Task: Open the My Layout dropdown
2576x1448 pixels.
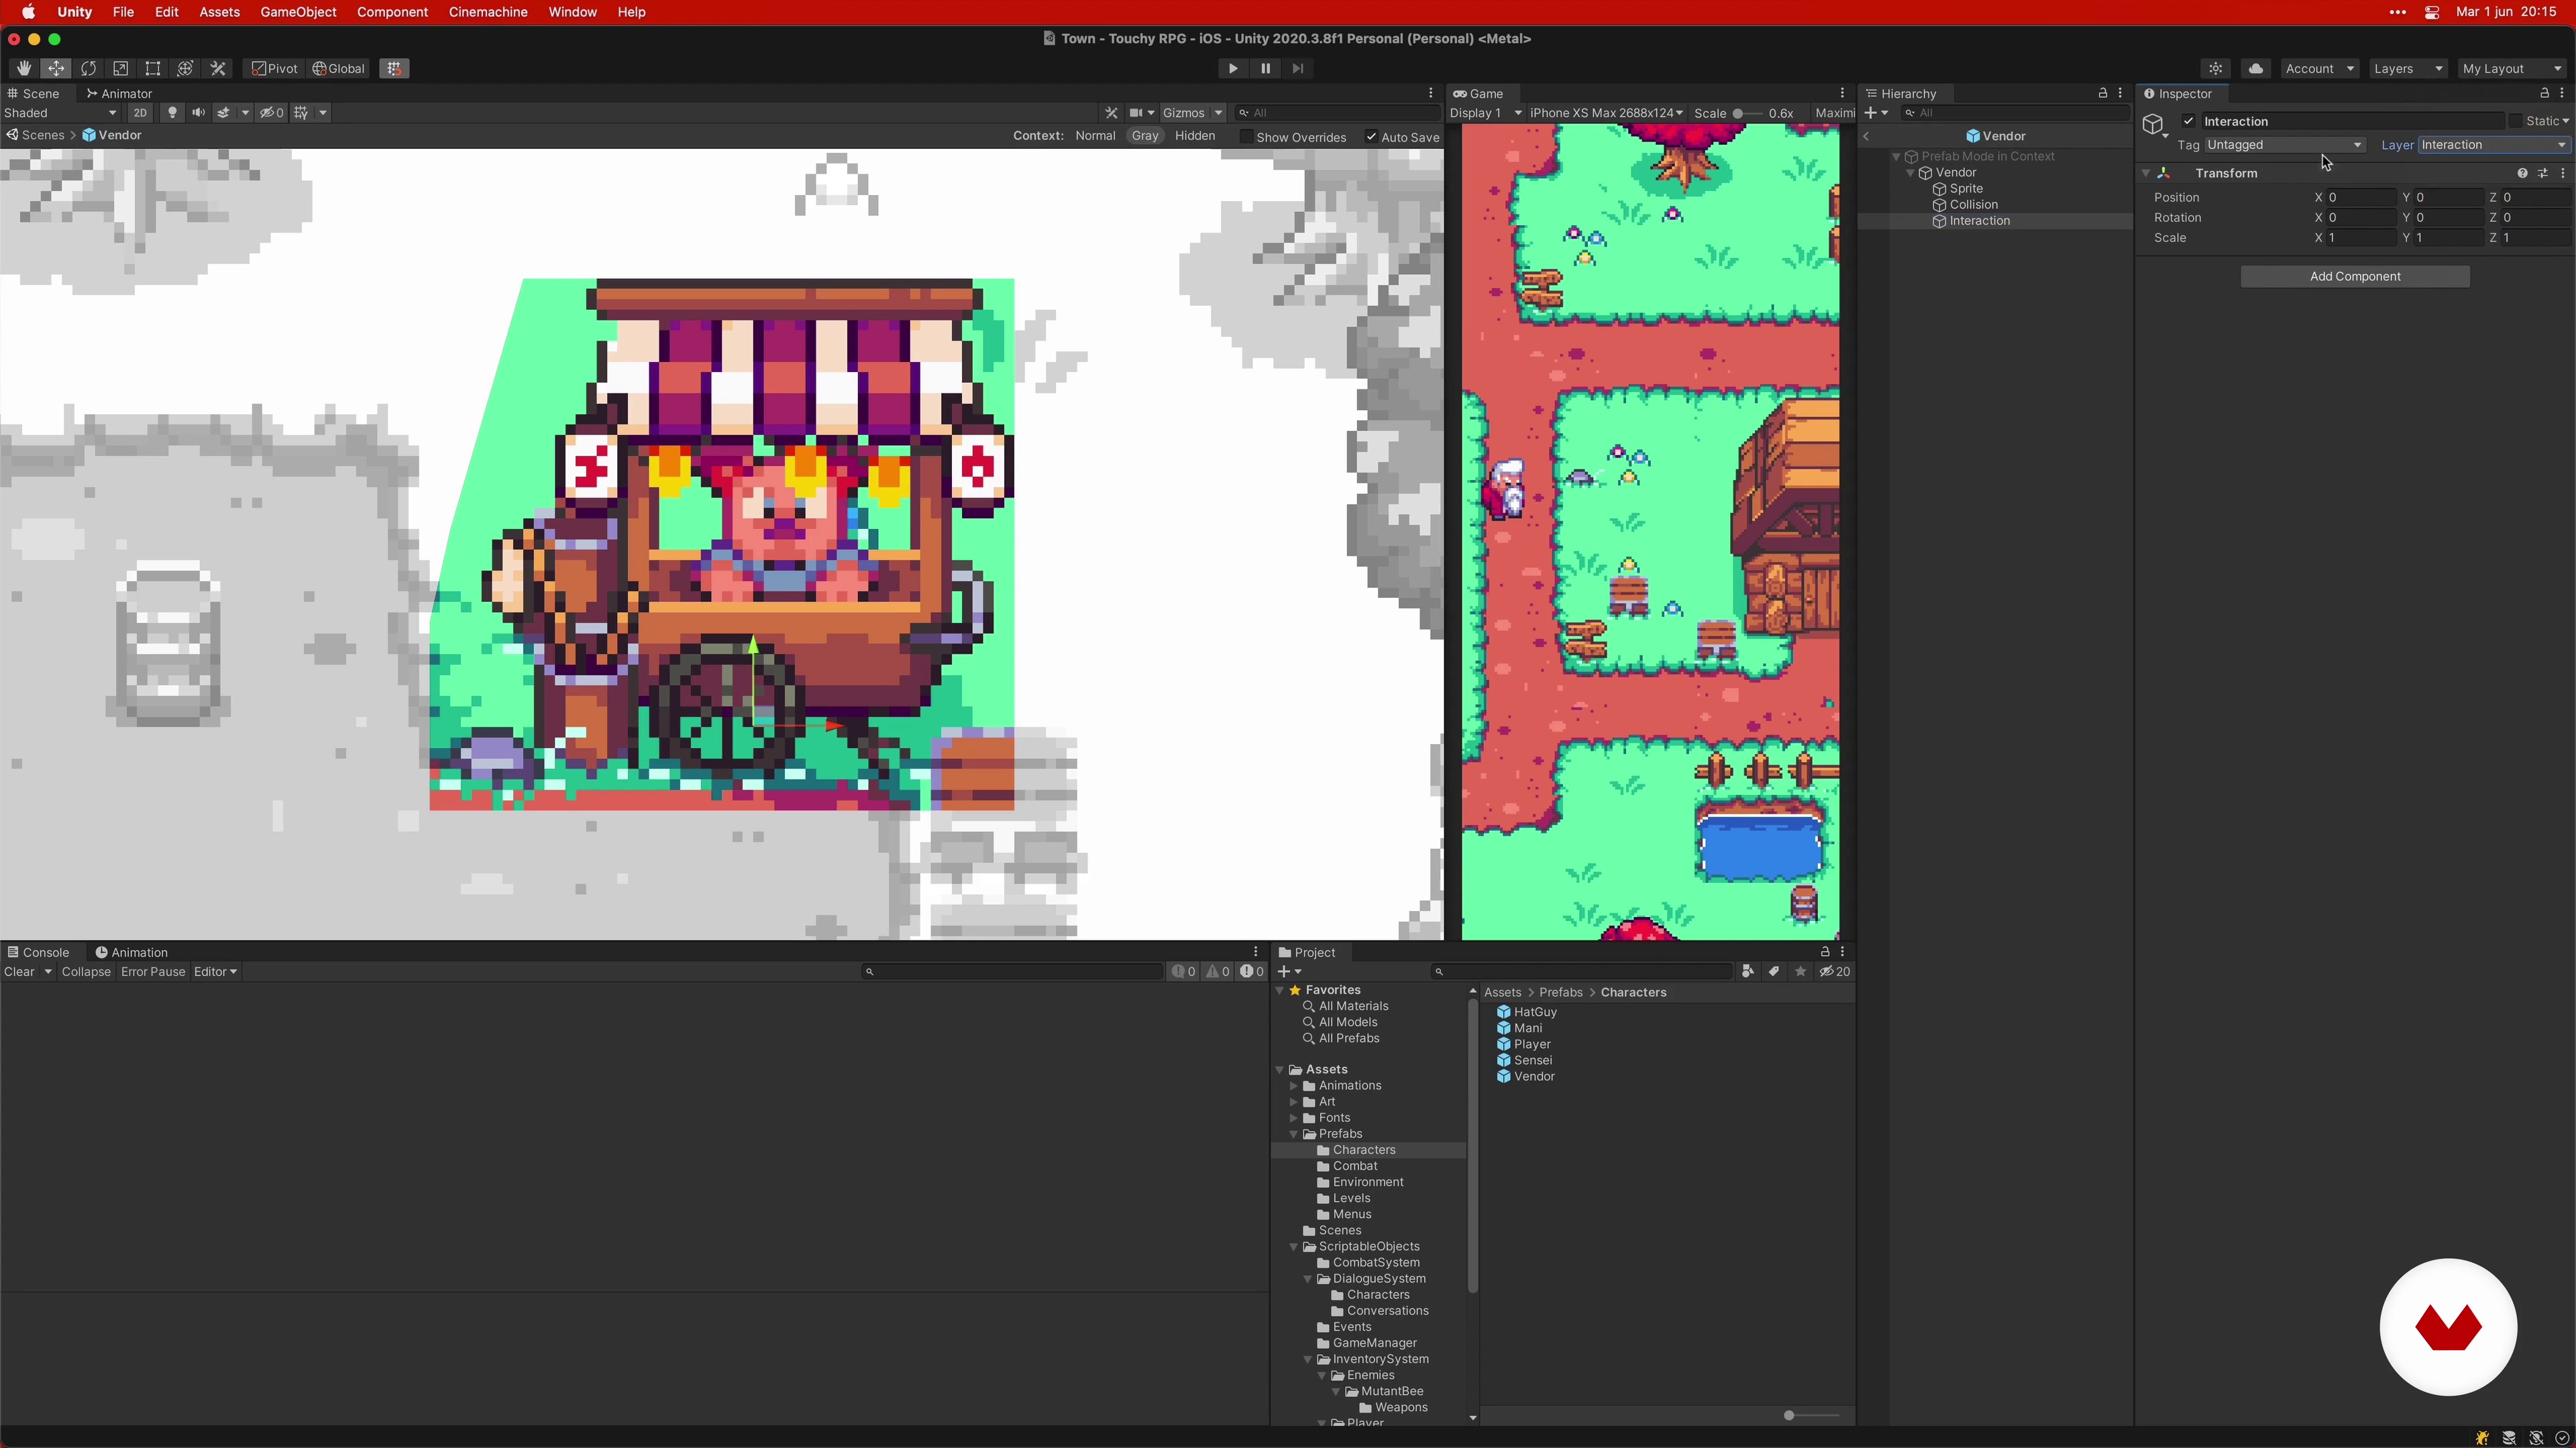Action: coord(2511,69)
